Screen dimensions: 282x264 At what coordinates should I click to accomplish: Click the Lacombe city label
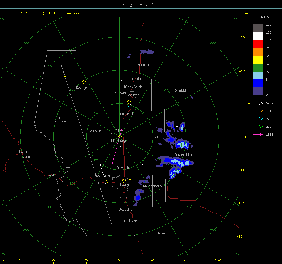click(135, 79)
